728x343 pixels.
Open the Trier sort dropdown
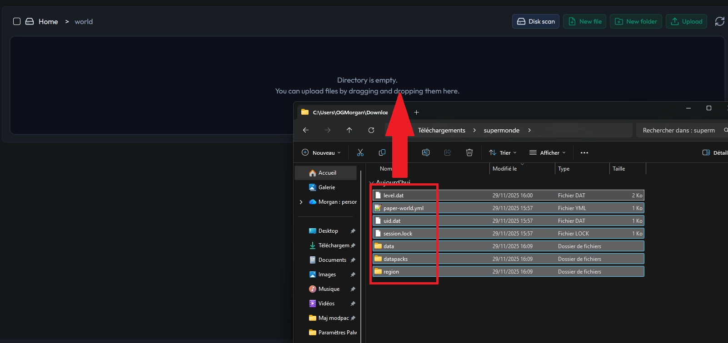503,153
